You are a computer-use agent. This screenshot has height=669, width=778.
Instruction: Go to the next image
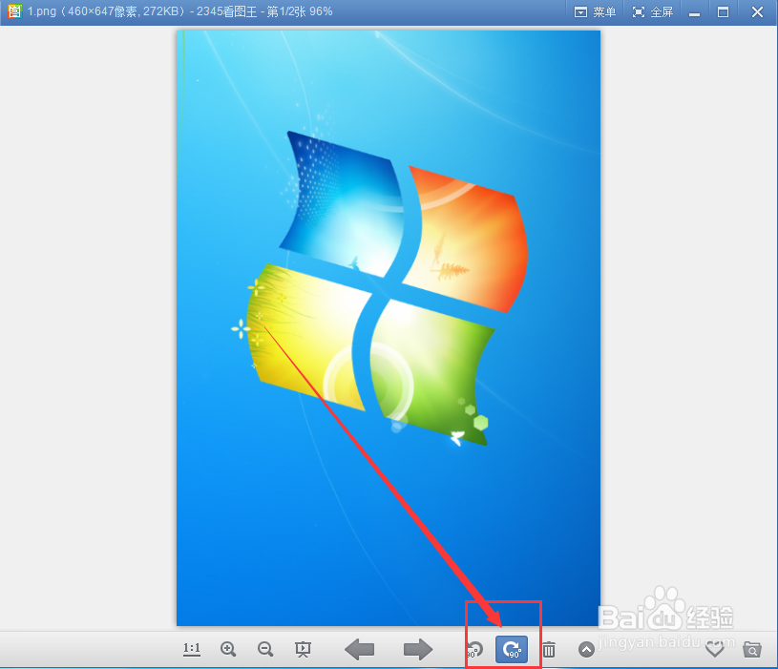click(x=418, y=649)
